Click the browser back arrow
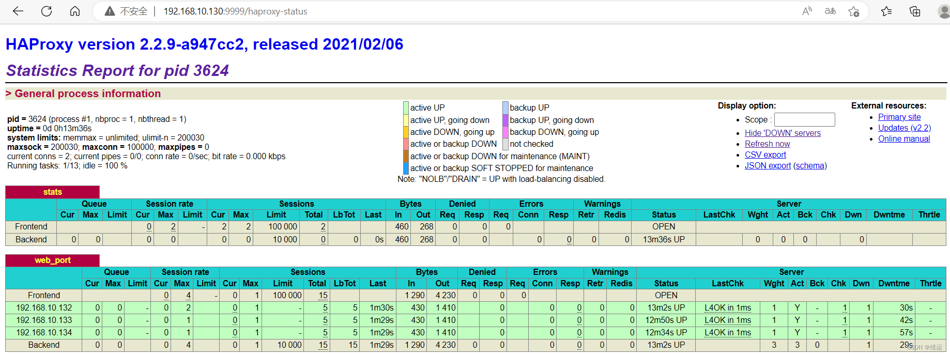The width and height of the screenshot is (950, 355). click(x=18, y=11)
